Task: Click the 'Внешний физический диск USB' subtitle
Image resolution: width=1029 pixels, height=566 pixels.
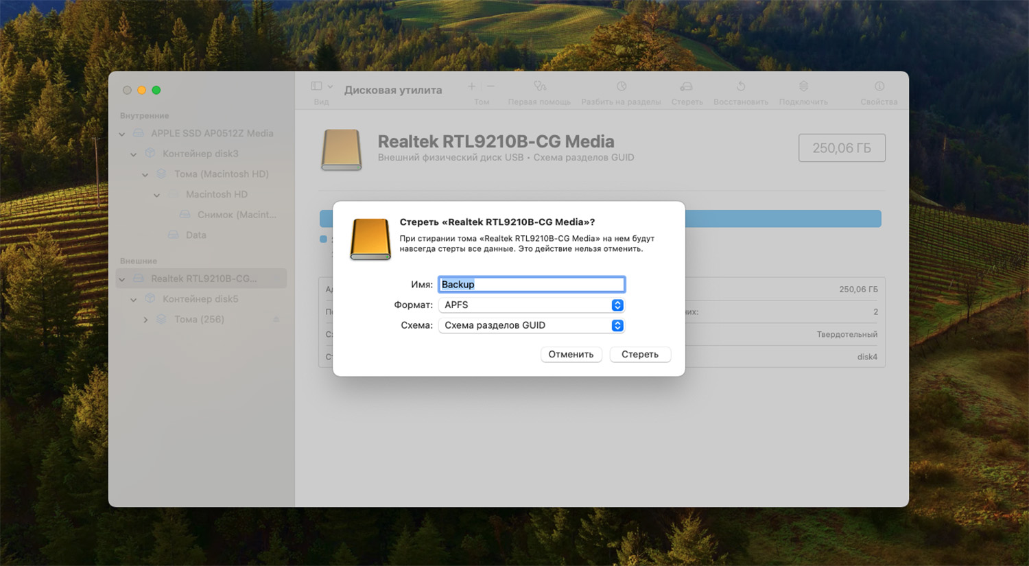Action: [x=451, y=158]
